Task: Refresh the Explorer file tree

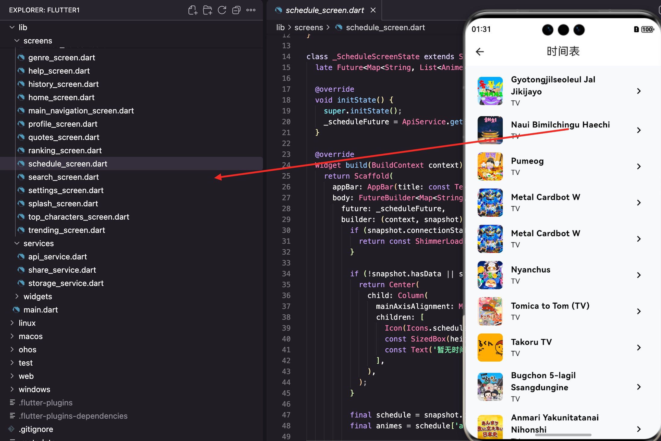Action: pos(222,10)
